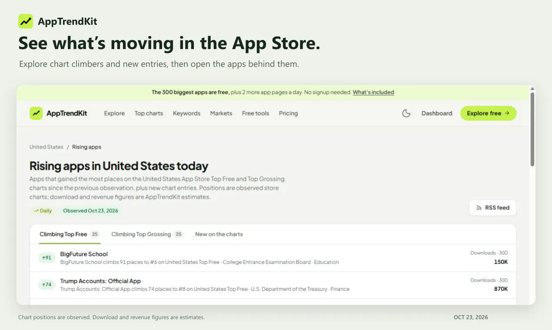Viewport: 552px width, 330px height.
Task: Click the AppTrendKit wordmark in the navbar
Action: 67,113
